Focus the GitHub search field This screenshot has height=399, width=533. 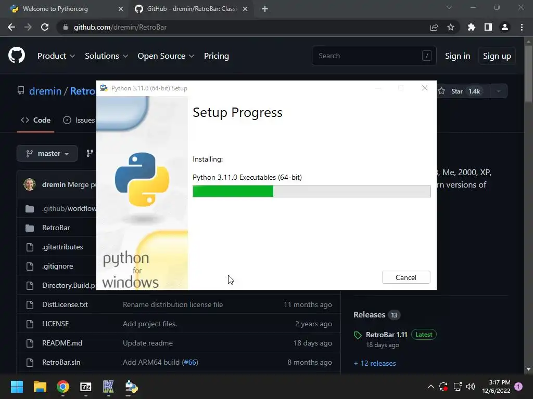(374, 56)
